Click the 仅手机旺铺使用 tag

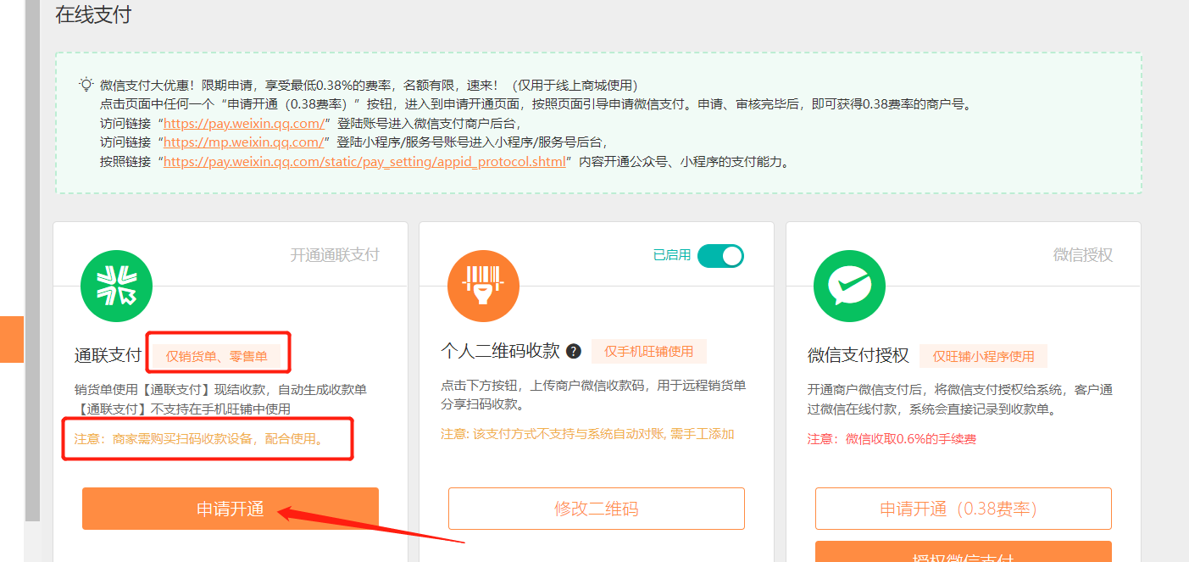[x=648, y=351]
